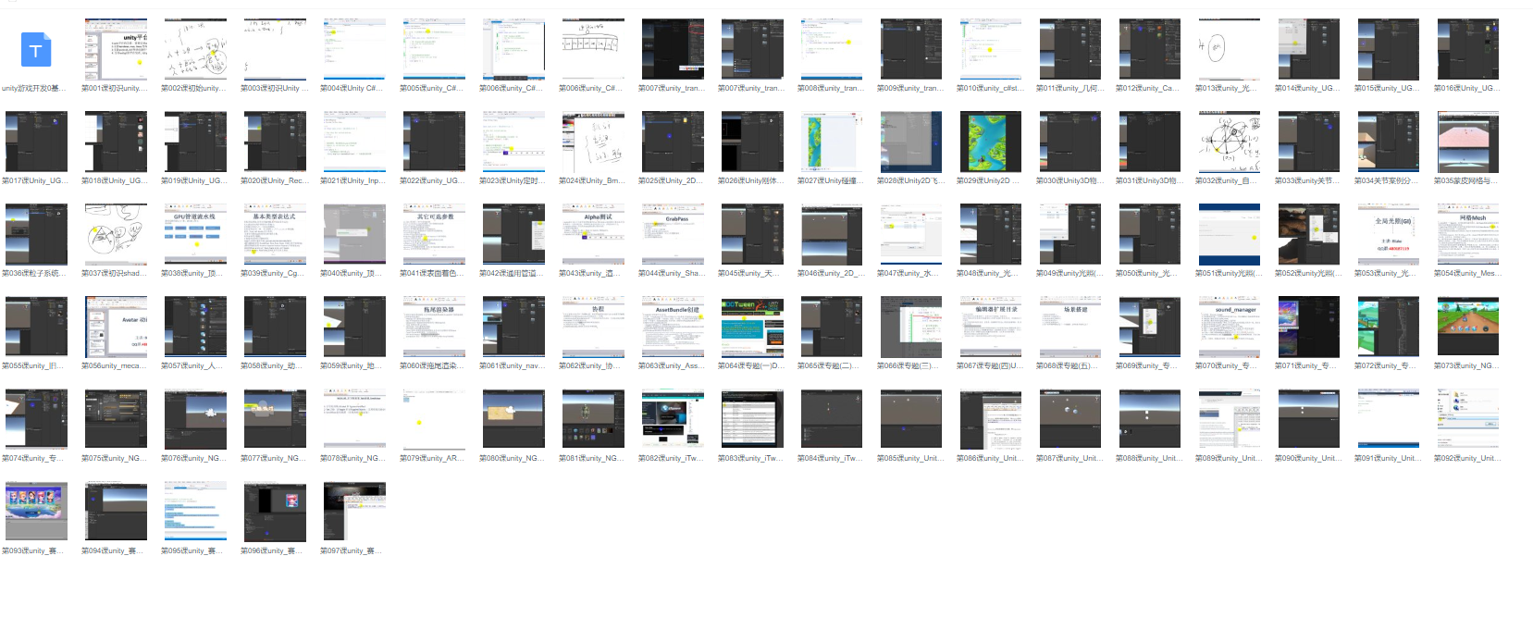Open lesson 010 unity_c# video thumbnail
The height and width of the screenshot is (618, 1533).
pos(990,50)
